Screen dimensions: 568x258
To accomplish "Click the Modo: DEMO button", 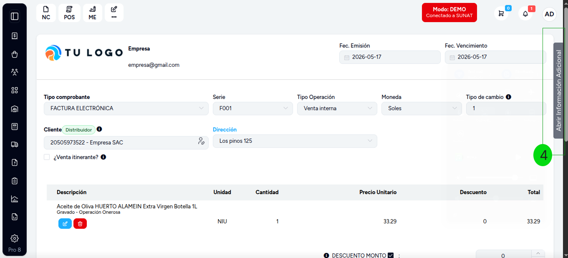I will (x=449, y=13).
